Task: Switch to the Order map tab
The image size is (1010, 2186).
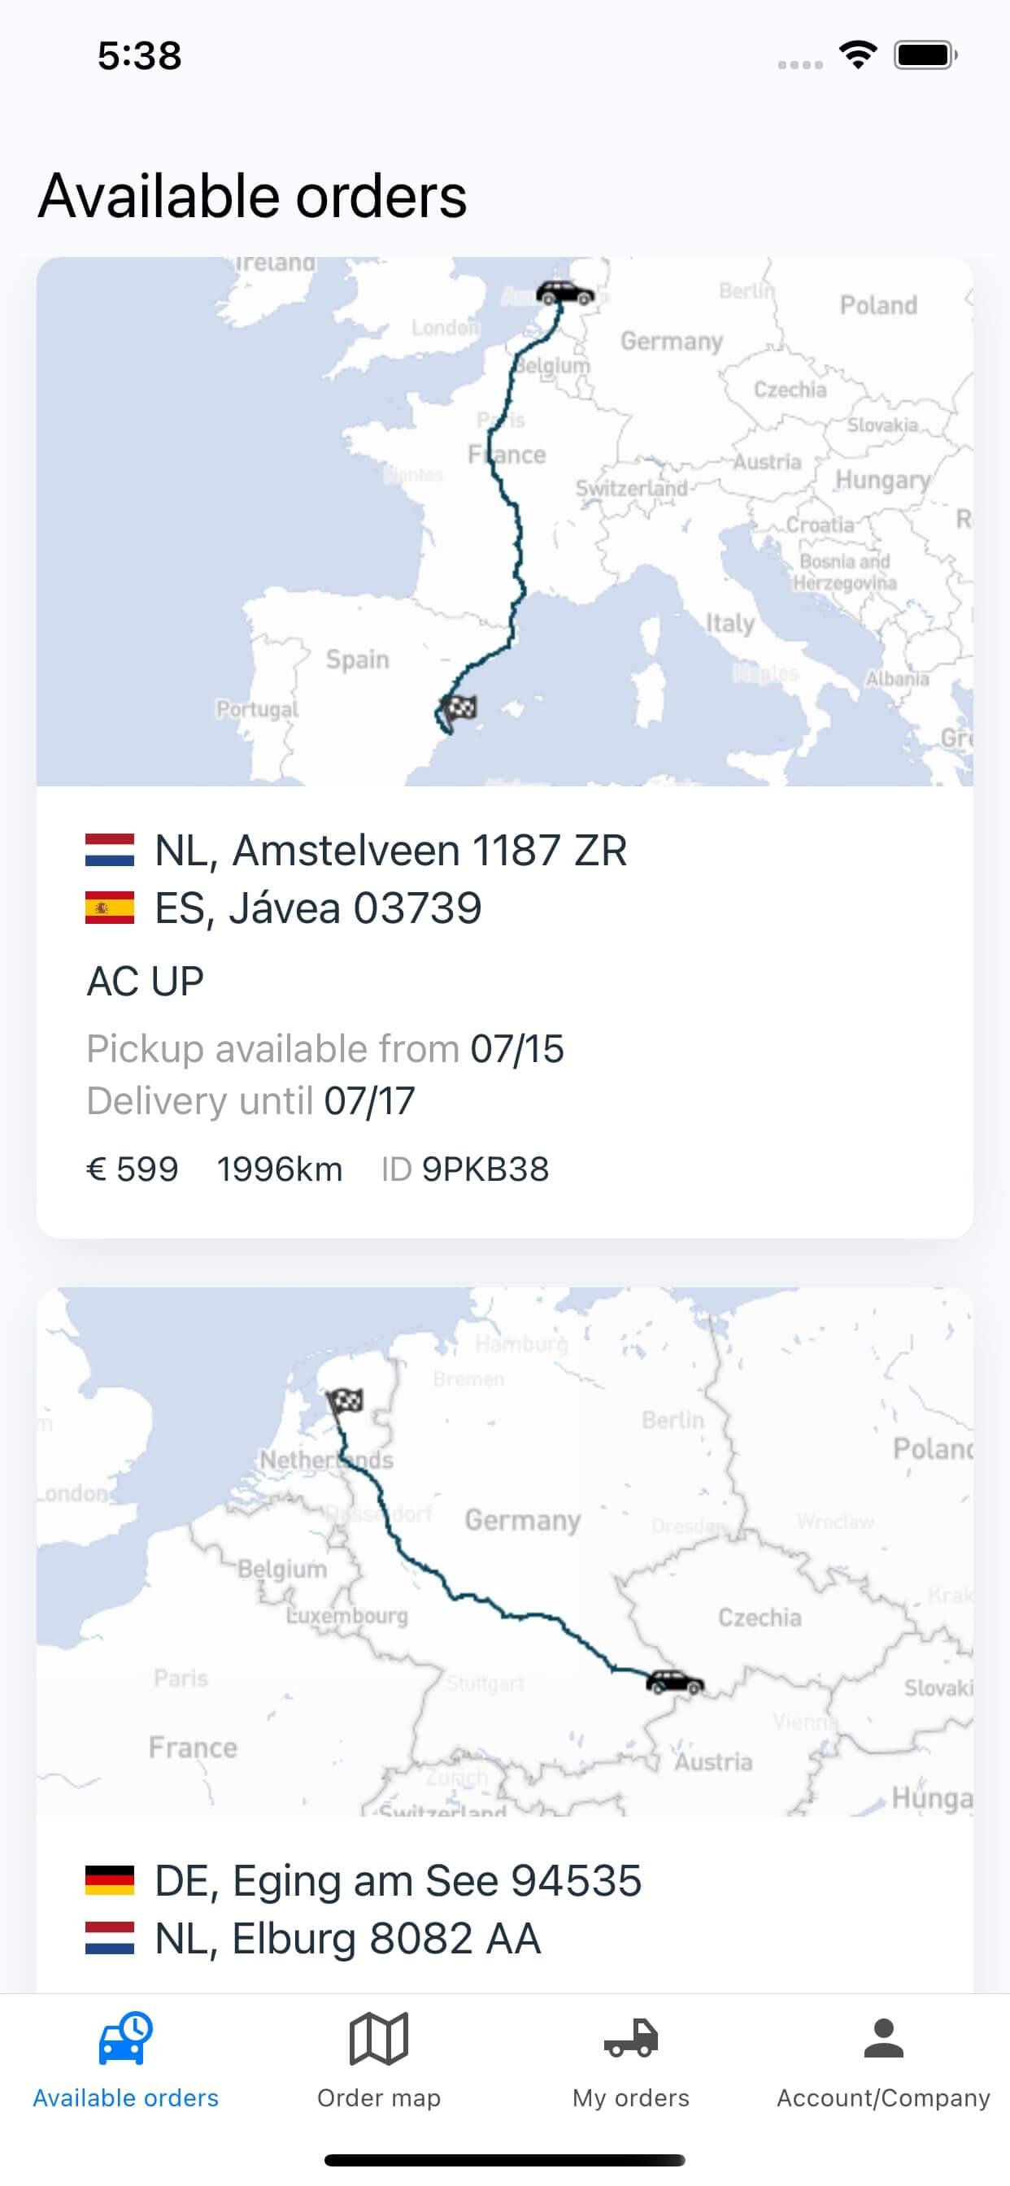Action: coord(378,2061)
